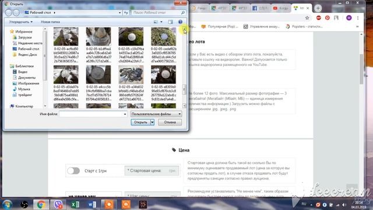
Task: Bookmark this page with star icon
Action: (307, 18)
